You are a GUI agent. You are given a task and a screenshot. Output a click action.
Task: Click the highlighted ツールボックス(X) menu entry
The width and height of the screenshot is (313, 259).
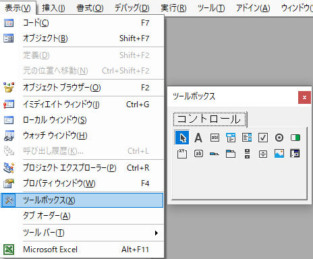click(82, 200)
